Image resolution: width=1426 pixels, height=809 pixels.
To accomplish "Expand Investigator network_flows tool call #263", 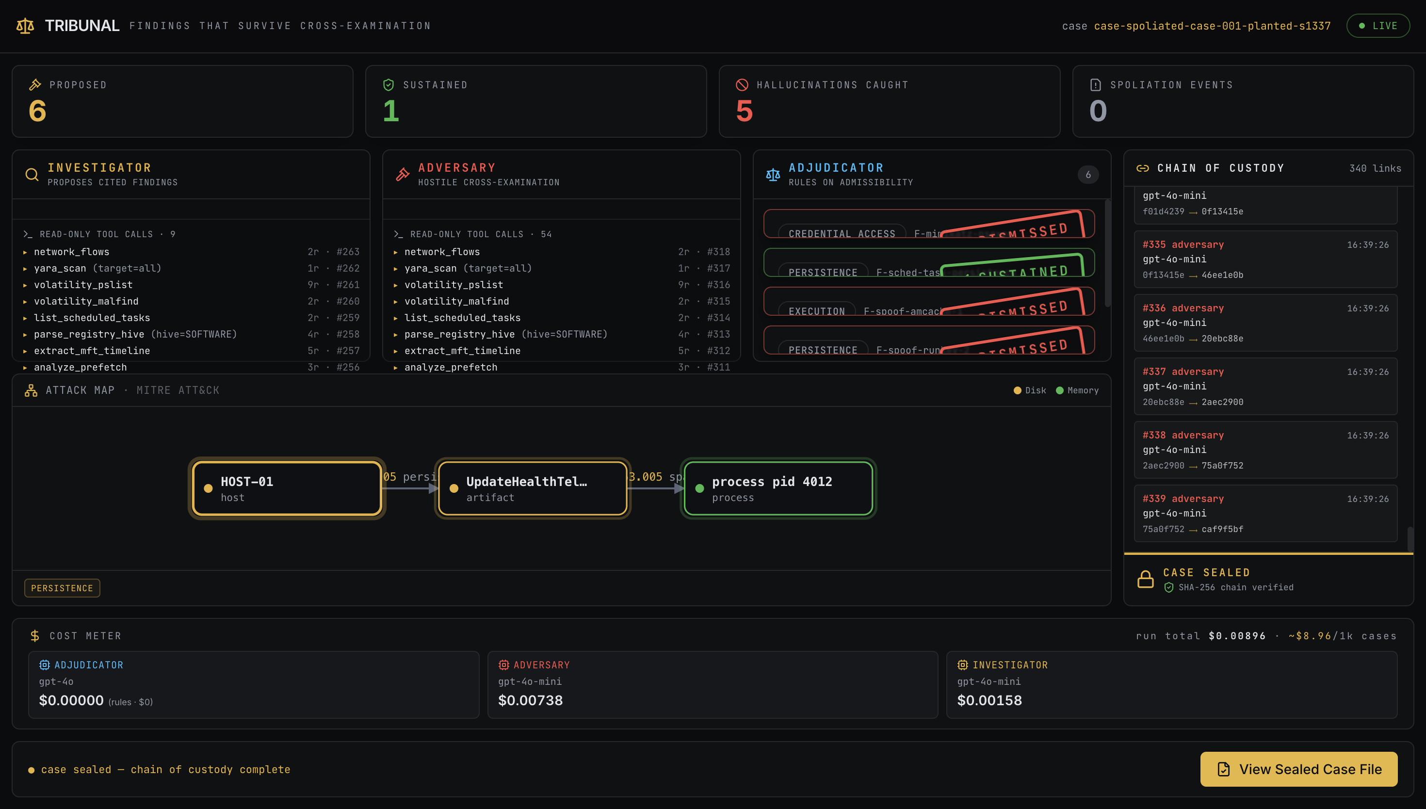I will [x=191, y=252].
